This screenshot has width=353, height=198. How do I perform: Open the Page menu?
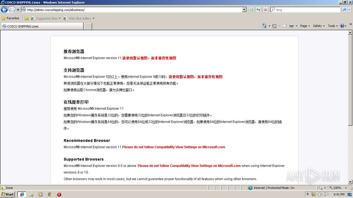pyautogui.click(x=305, y=26)
